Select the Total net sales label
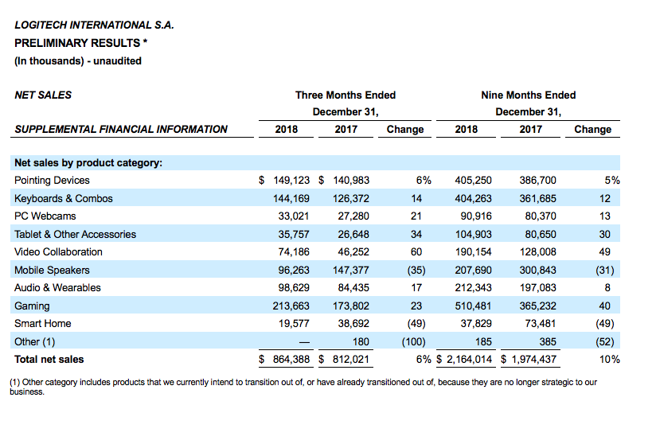The image size is (656, 448). point(49,360)
